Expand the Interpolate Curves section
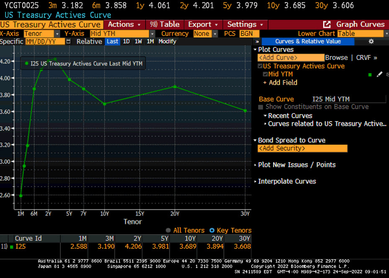The height and width of the screenshot is (278, 389). click(255, 182)
